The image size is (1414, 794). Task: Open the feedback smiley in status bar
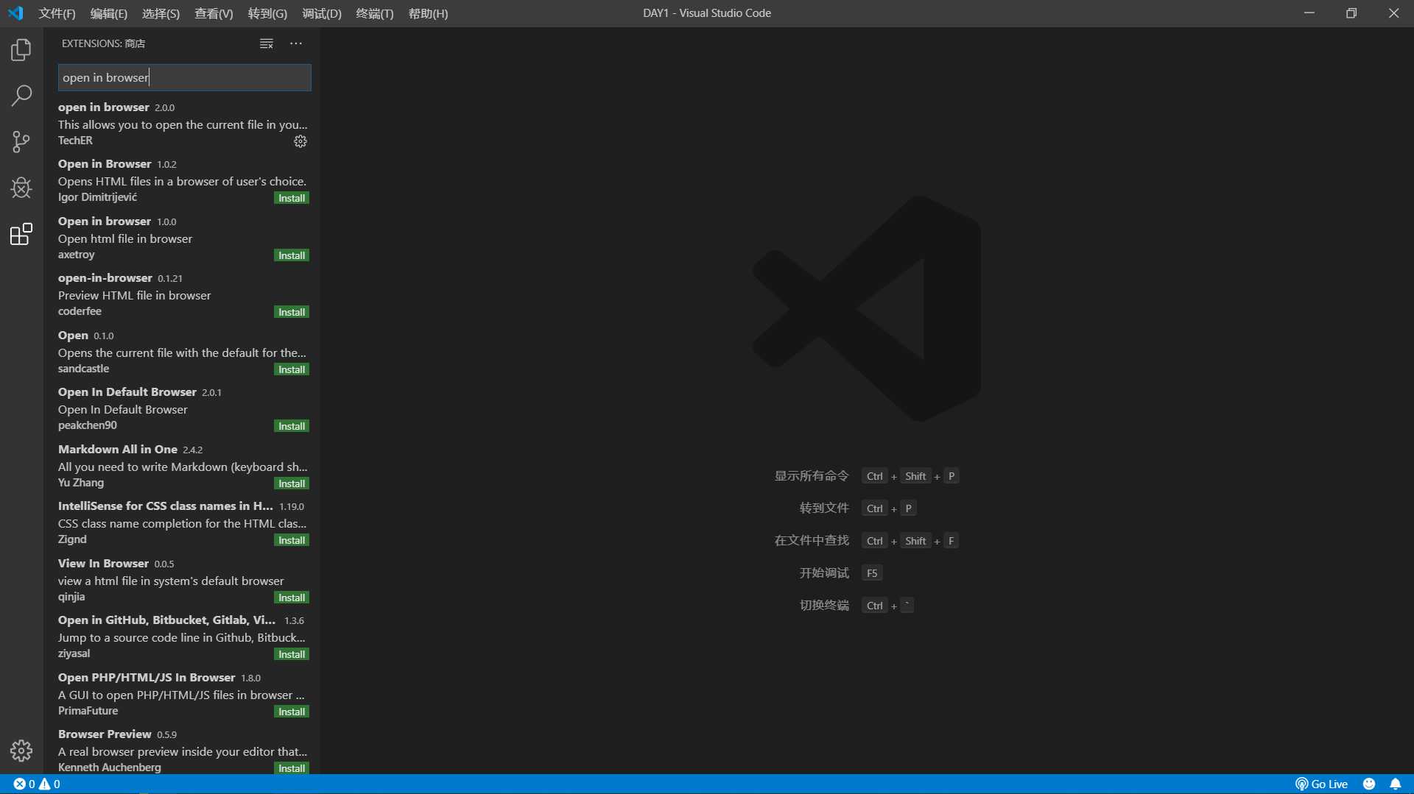[1369, 784]
